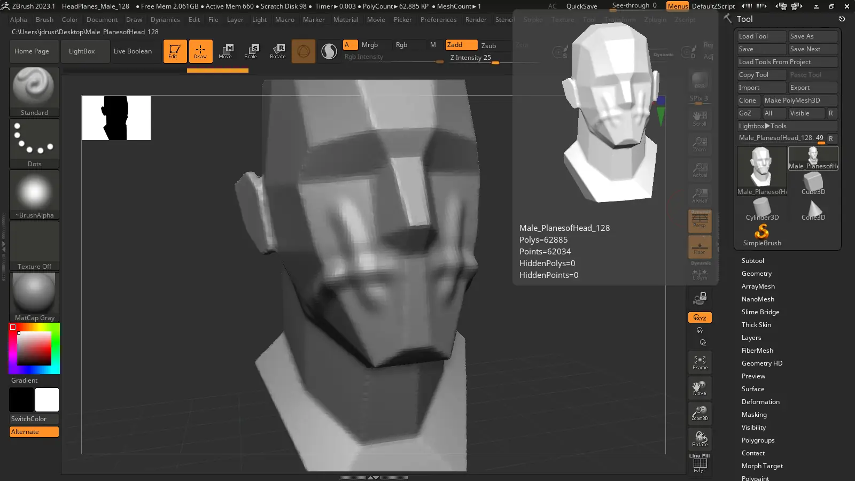Select the Scale transform tool

coord(251,51)
